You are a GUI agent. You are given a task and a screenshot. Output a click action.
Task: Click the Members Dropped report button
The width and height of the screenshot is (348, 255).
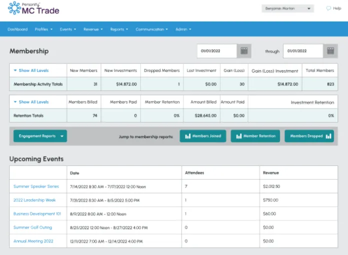click(x=309, y=136)
